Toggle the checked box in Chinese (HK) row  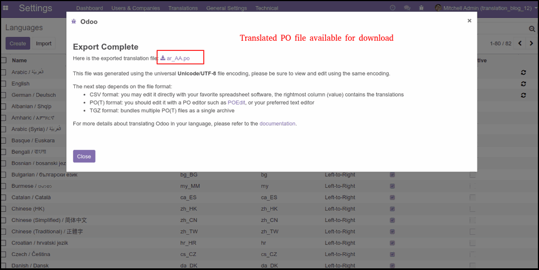392,209
